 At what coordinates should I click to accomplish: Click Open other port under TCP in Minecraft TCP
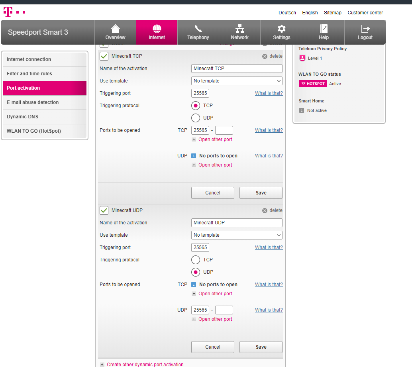(215, 139)
